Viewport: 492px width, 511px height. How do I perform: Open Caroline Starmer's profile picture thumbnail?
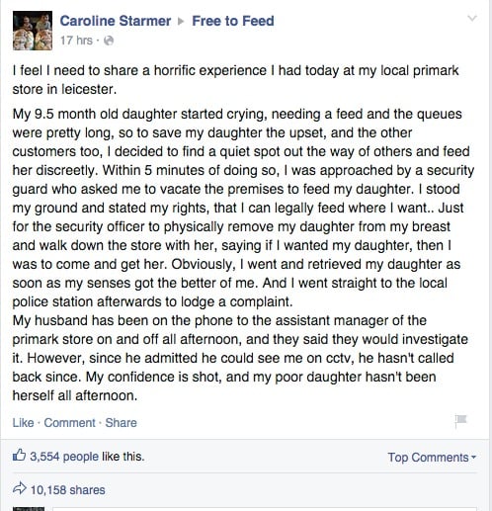pos(33,31)
